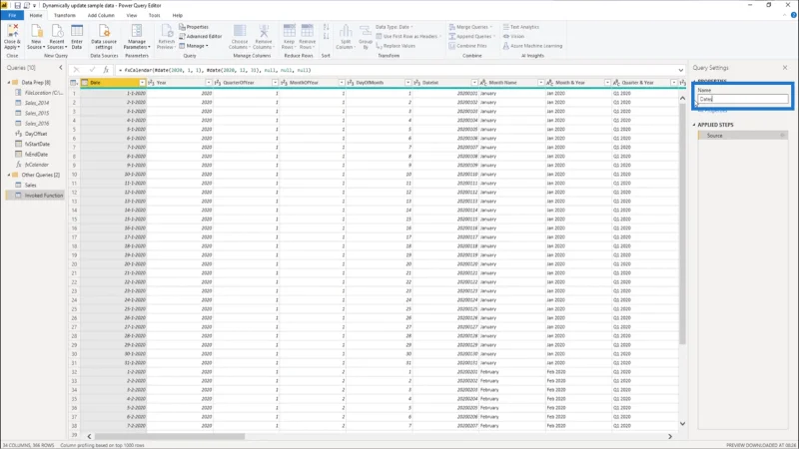The image size is (799, 449).
Task: Select the Invoked Function query
Action: click(44, 196)
